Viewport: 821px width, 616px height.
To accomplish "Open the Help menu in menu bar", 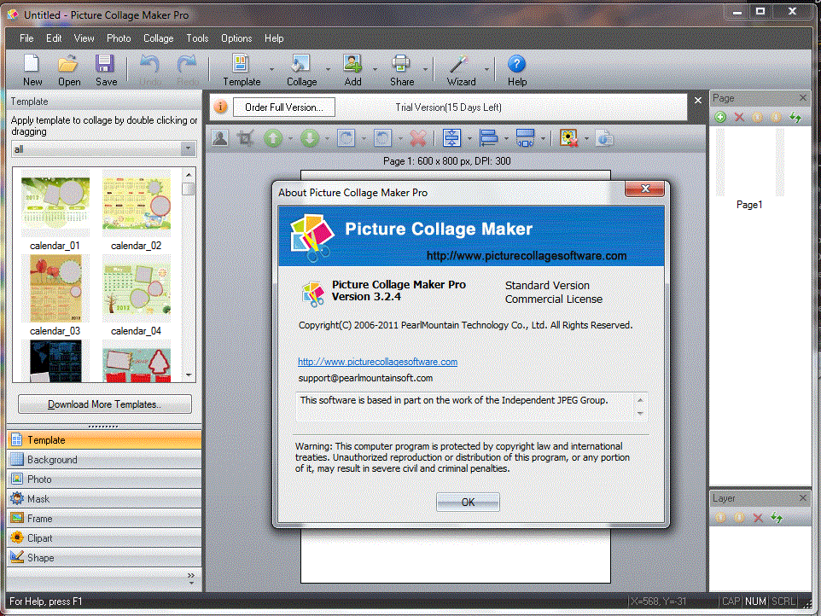I will point(274,38).
